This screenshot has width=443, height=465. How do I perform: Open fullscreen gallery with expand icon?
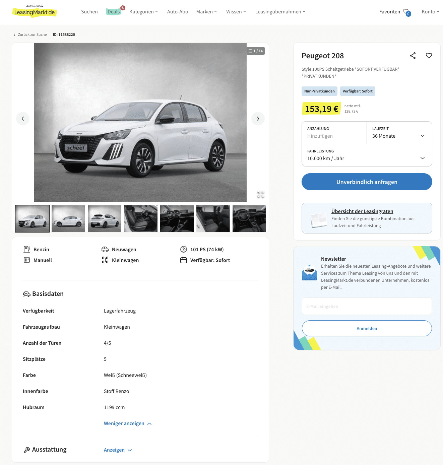(261, 194)
